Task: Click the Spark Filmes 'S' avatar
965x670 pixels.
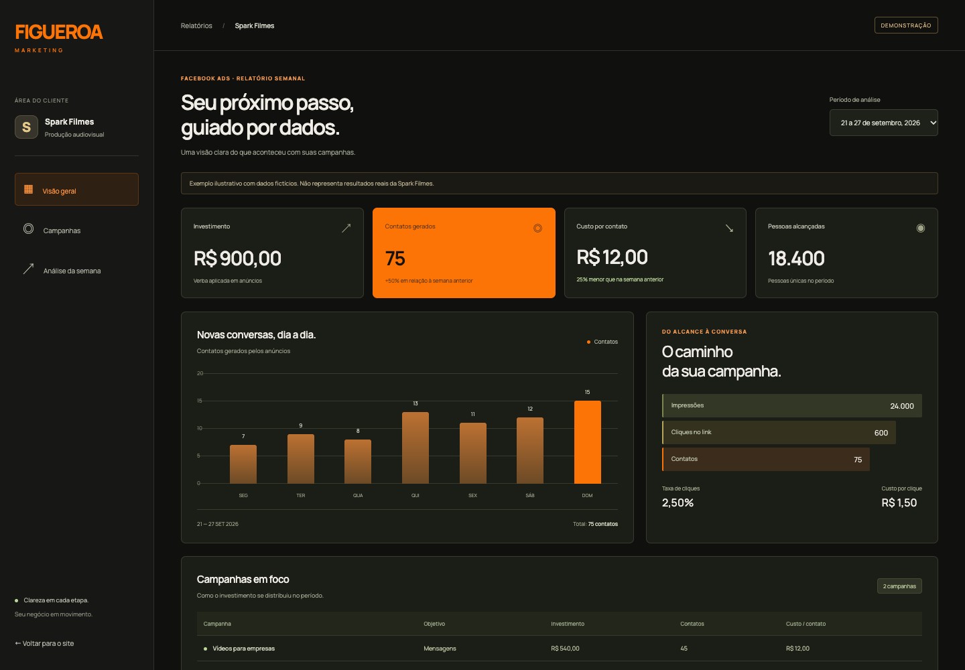Action: point(26,127)
